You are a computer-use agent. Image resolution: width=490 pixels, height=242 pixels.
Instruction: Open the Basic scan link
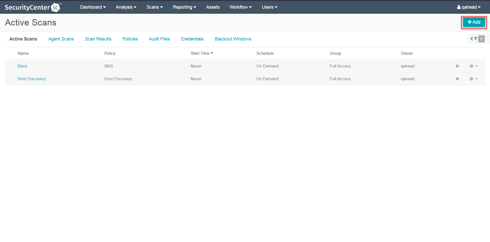[x=23, y=66]
